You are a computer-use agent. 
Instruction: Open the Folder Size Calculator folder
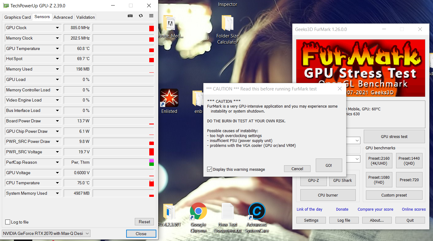pos(227,29)
